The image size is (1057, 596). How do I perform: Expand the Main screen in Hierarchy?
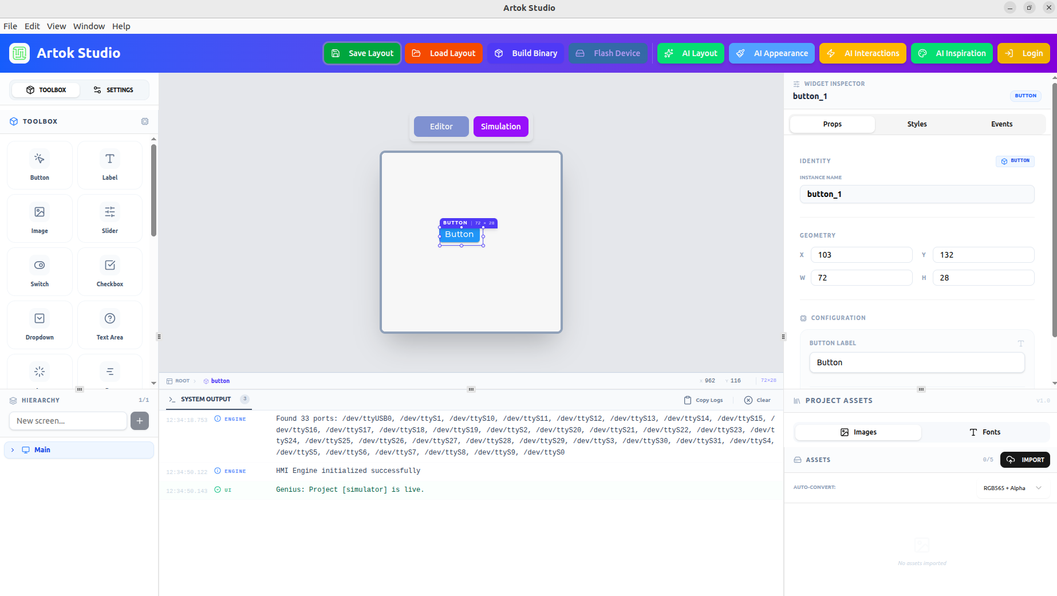pos(12,449)
